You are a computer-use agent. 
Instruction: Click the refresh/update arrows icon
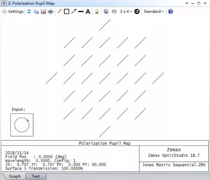coord(29,12)
